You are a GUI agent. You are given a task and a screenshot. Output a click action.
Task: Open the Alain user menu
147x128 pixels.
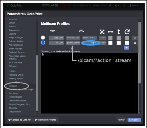(134, 6)
